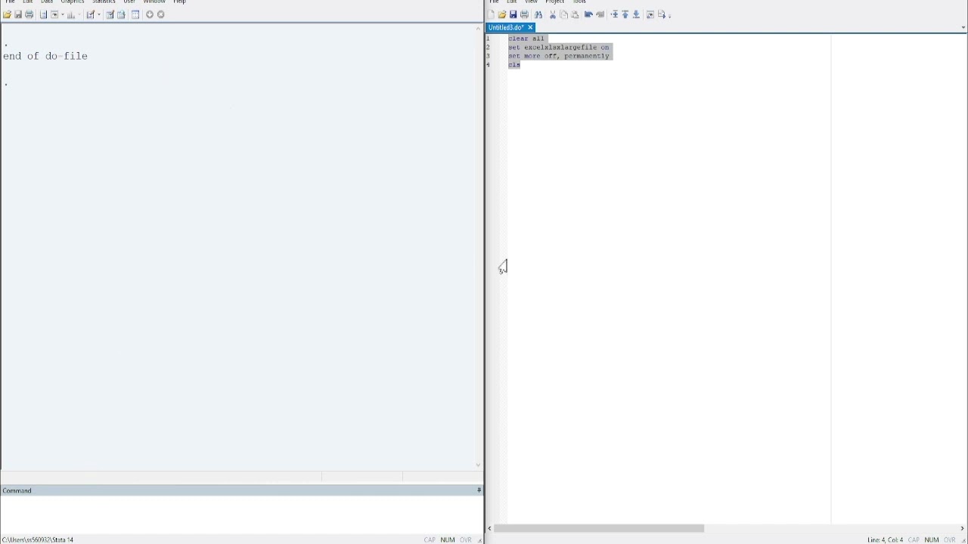Image resolution: width=968 pixels, height=544 pixels.
Task: Print do-file from editor toolbar
Action: 524,14
